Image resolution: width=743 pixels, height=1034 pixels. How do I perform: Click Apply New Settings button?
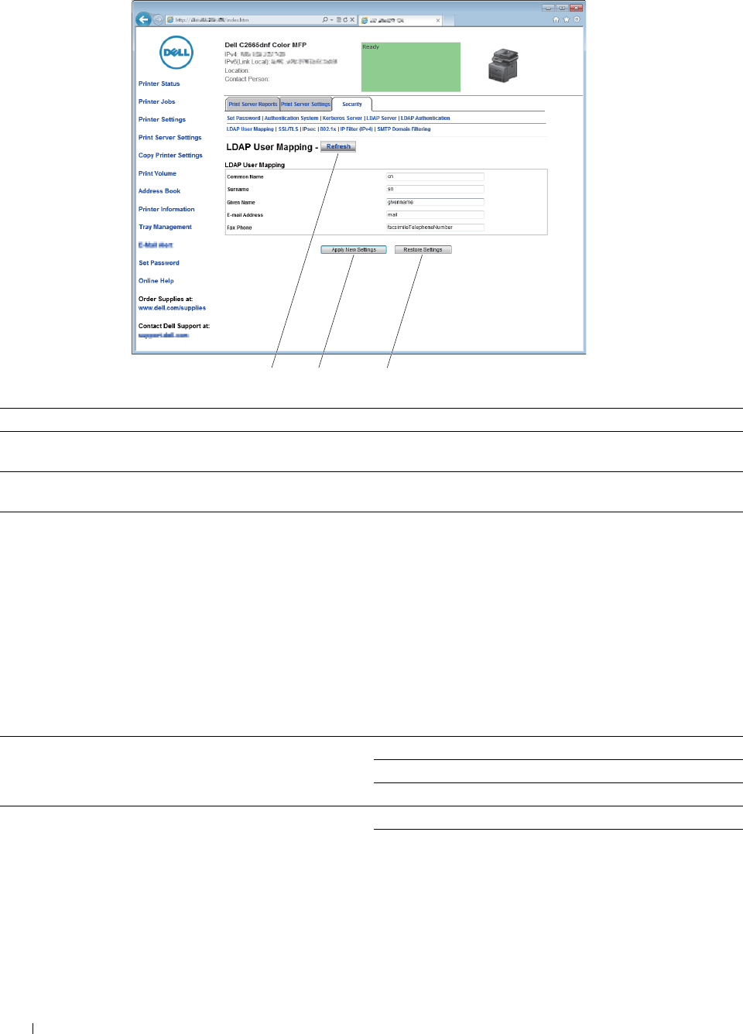(354, 249)
